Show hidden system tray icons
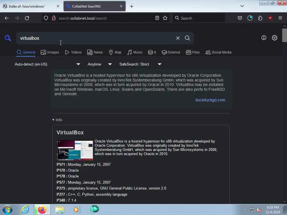This screenshot has width=287, height=215. click(x=245, y=210)
